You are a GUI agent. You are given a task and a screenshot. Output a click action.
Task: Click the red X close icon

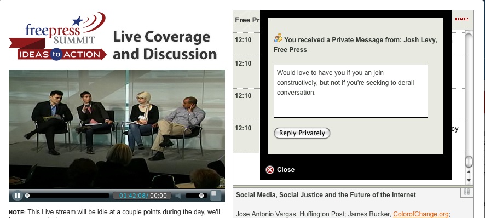point(270,170)
